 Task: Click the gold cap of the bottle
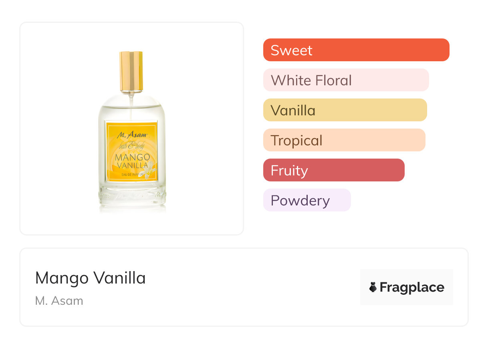pyautogui.click(x=131, y=70)
